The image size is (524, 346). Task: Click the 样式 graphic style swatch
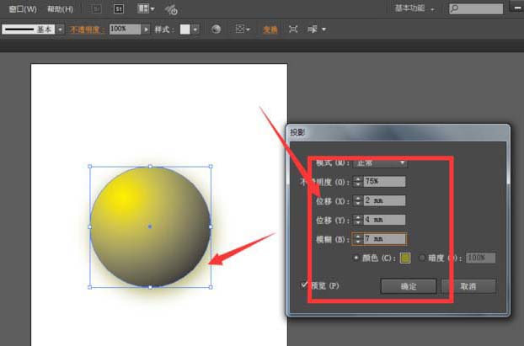(184, 29)
